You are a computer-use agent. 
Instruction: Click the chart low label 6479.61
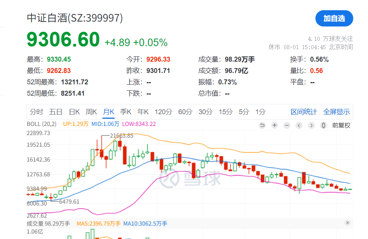[x=69, y=202]
